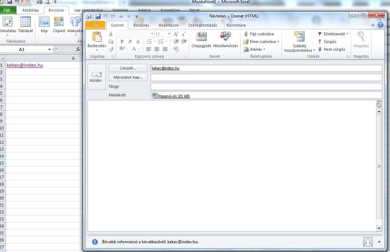Screen dimensions: 390x252
Task: Go to next item arrow
Action: [129, 17]
